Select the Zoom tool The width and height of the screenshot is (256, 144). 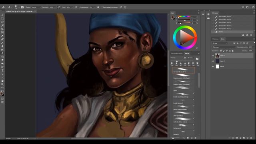click(2, 84)
